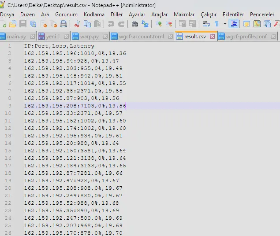Close the main.py tab
This screenshot has height=236, width=280.
32,37
